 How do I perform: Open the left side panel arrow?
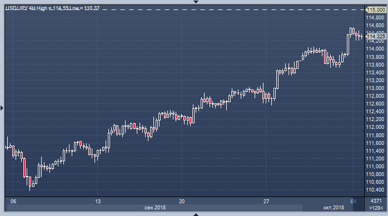point(2,108)
